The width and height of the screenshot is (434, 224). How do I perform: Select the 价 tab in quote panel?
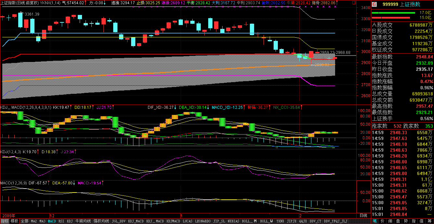383,221
